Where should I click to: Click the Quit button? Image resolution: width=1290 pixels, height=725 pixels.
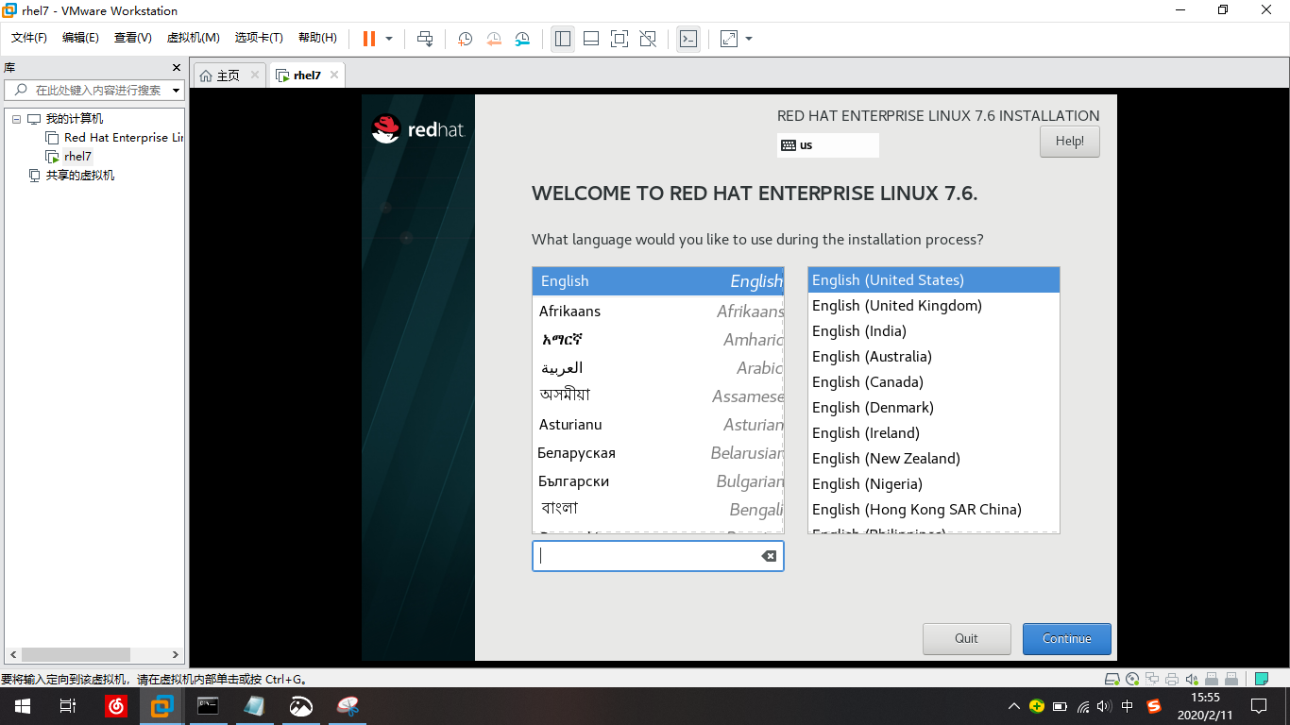pos(967,639)
